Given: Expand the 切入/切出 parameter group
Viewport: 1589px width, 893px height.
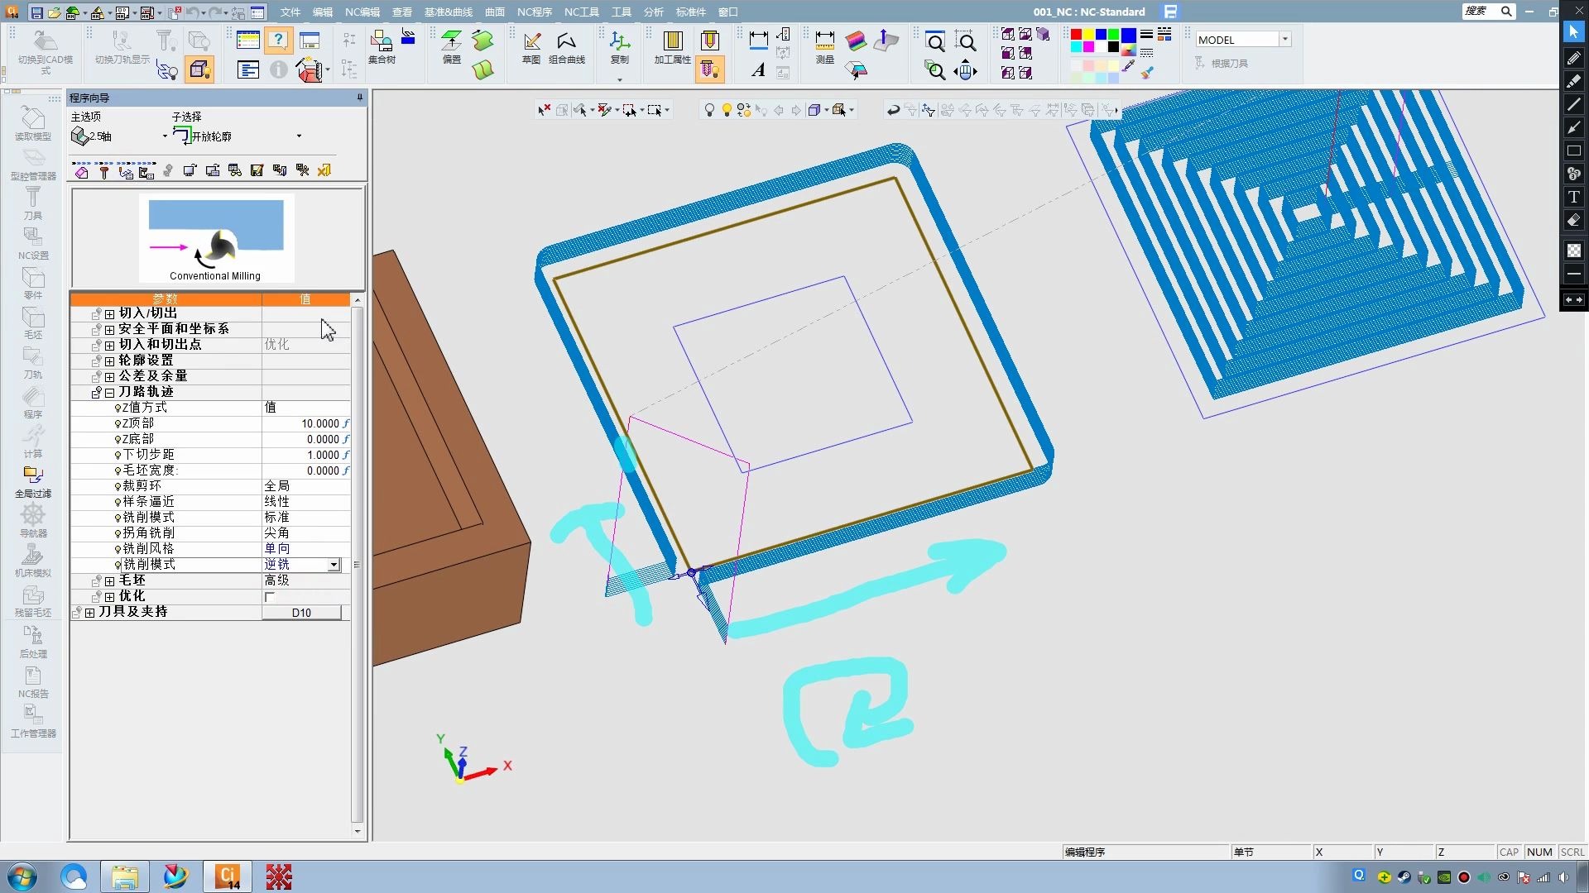Looking at the screenshot, I should [109, 314].
